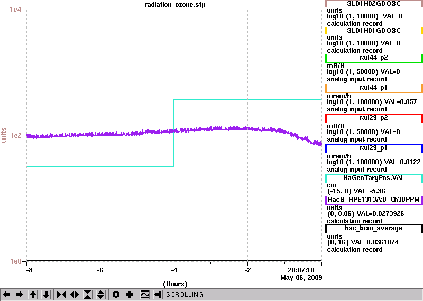The height and width of the screenshot is (301, 423).
Task: Click the 1e2 y-axis tick label
Action: point(15,136)
